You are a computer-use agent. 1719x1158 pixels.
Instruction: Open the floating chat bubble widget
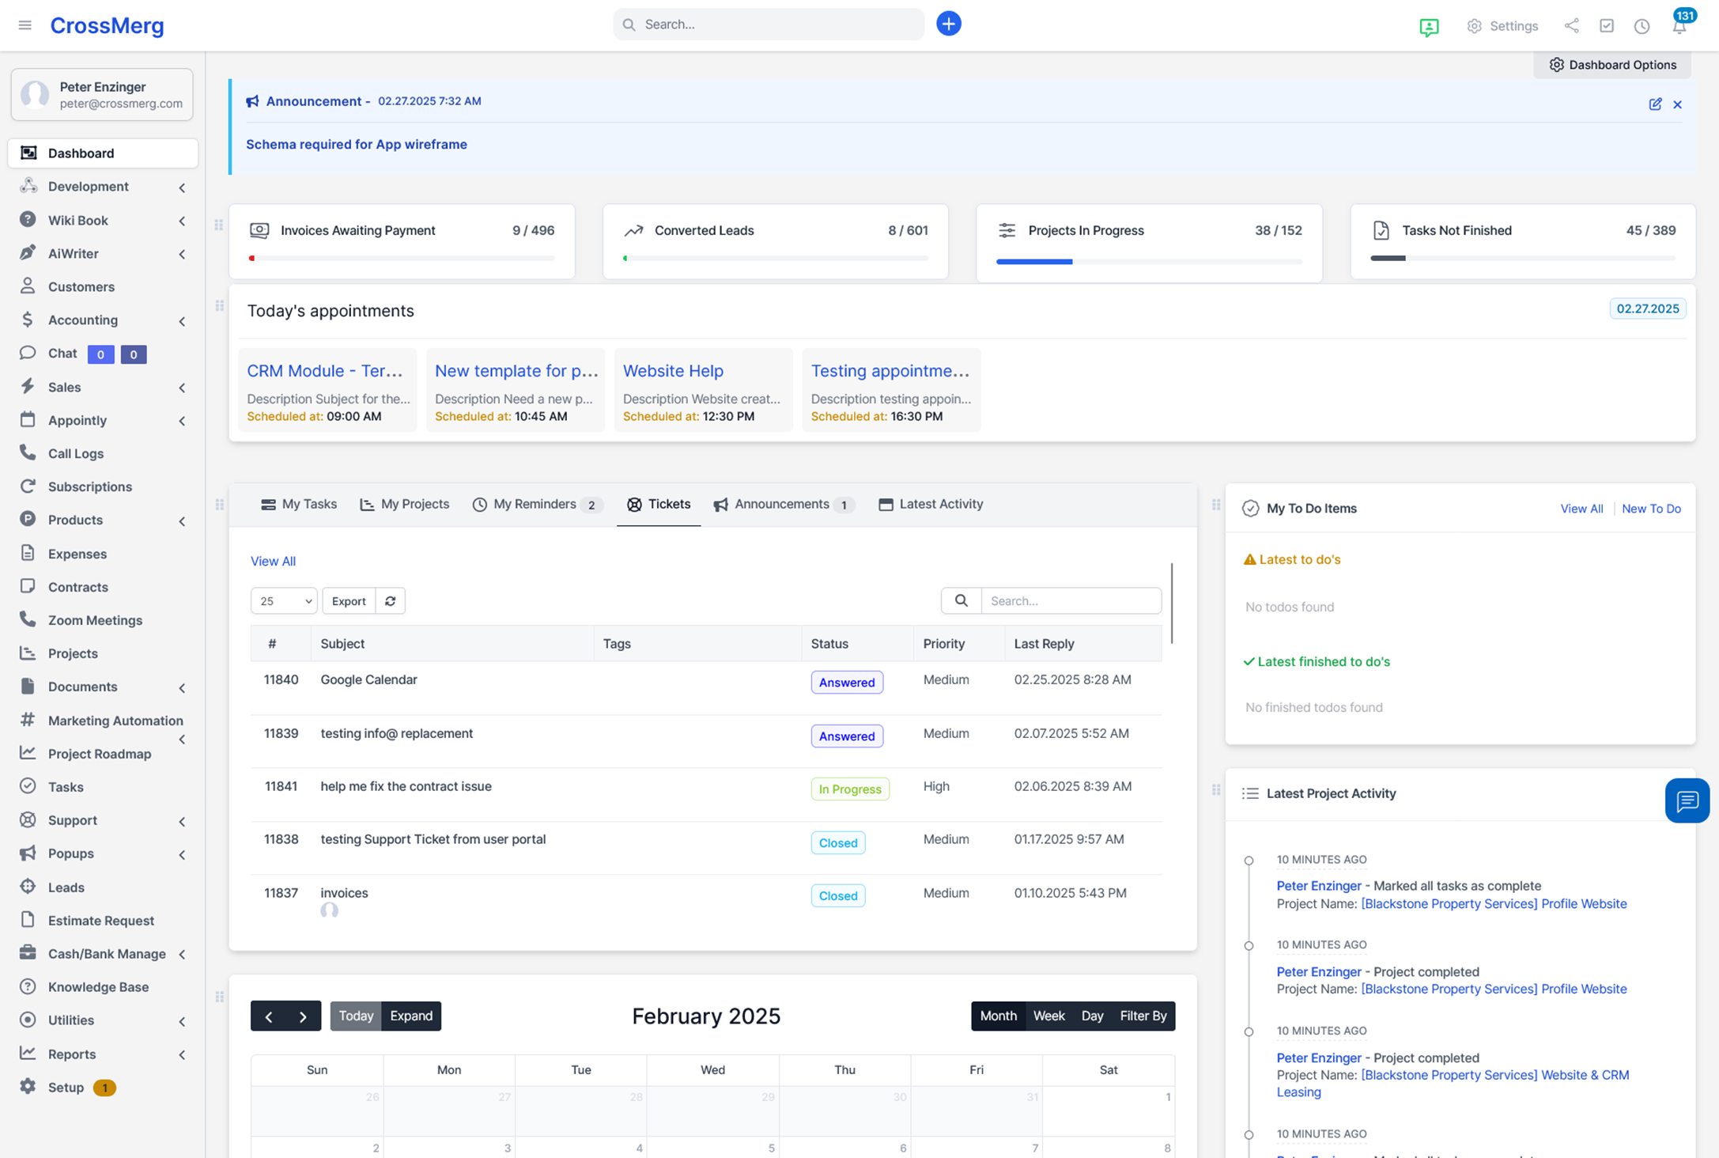click(x=1687, y=801)
